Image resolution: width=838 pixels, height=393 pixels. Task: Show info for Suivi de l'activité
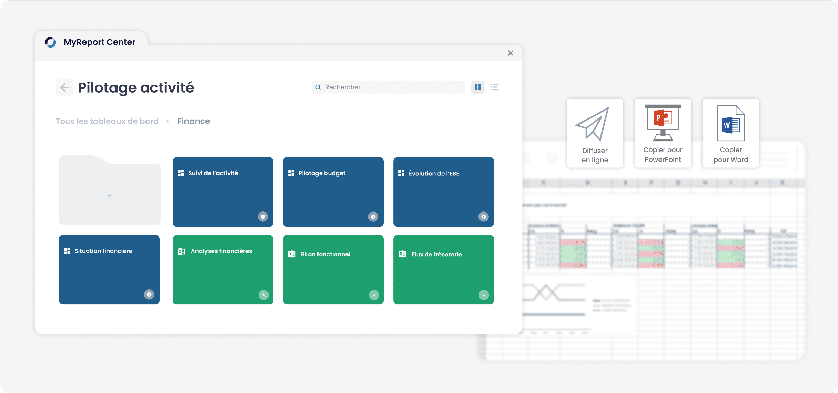pyautogui.click(x=263, y=217)
